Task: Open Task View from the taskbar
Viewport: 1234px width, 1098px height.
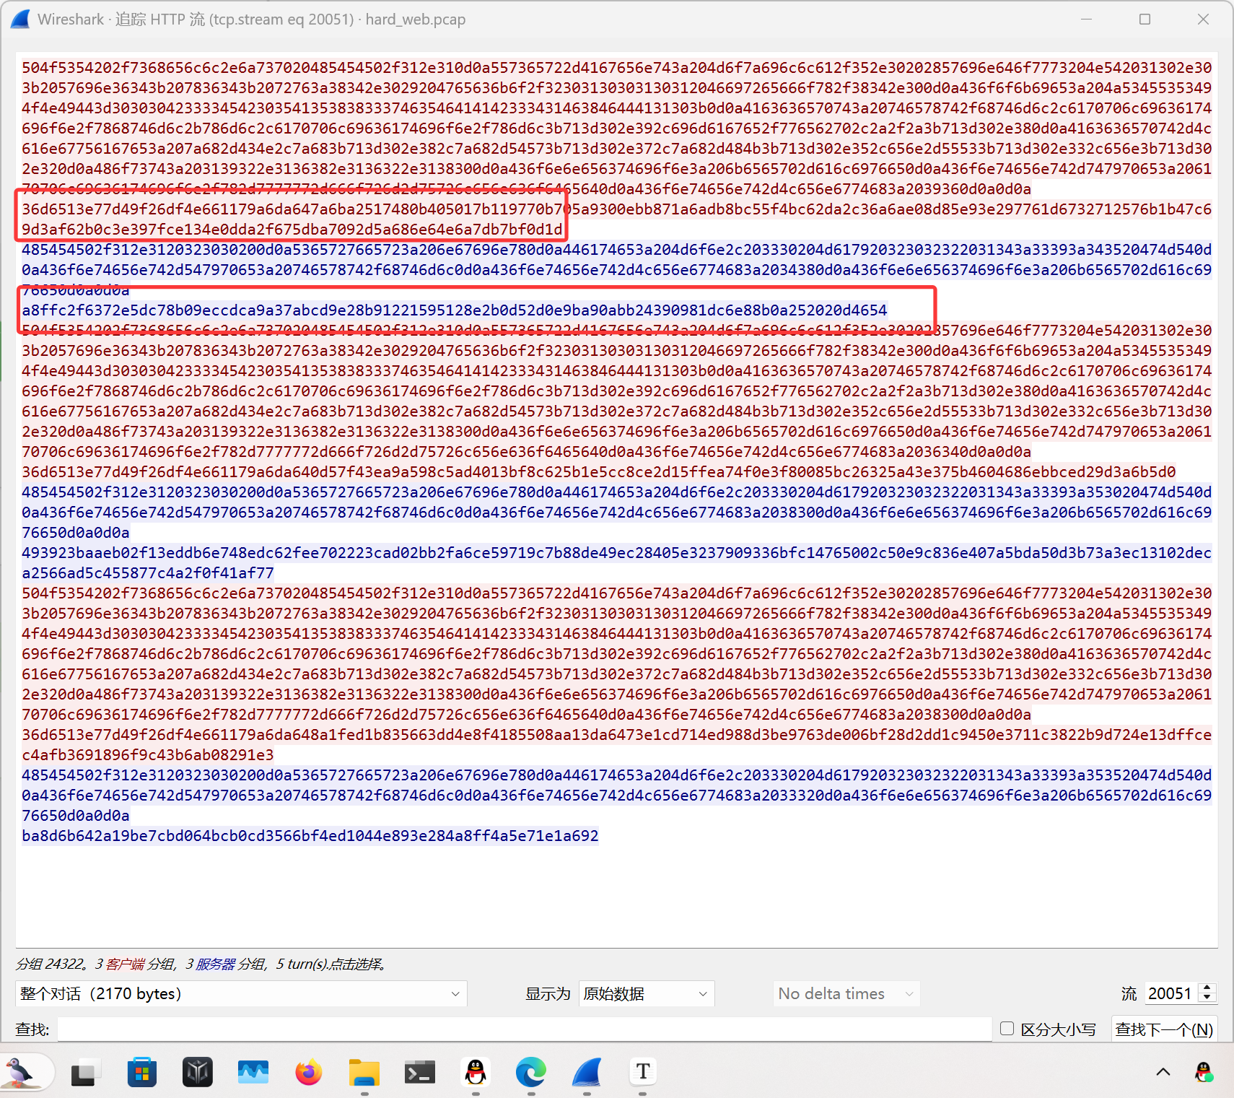Action: [85, 1073]
